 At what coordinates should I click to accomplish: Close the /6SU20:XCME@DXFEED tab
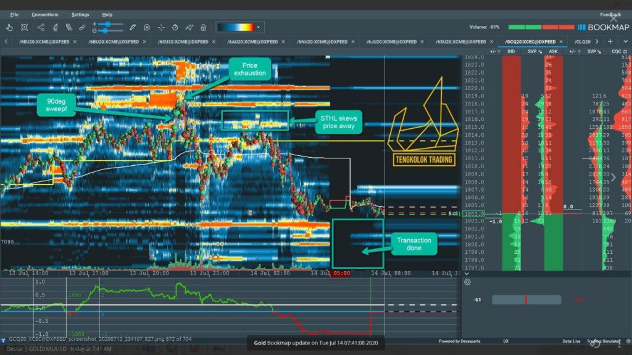tap(491, 42)
